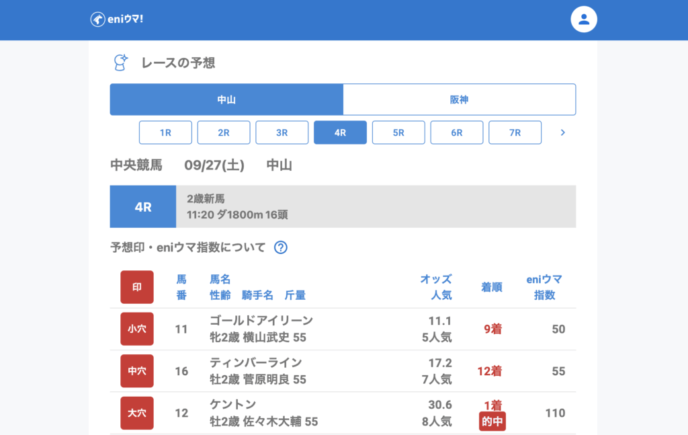
Task: Select the 6R race button
Action: click(x=457, y=132)
